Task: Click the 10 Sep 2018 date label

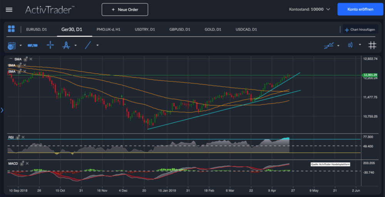Action: (18, 190)
